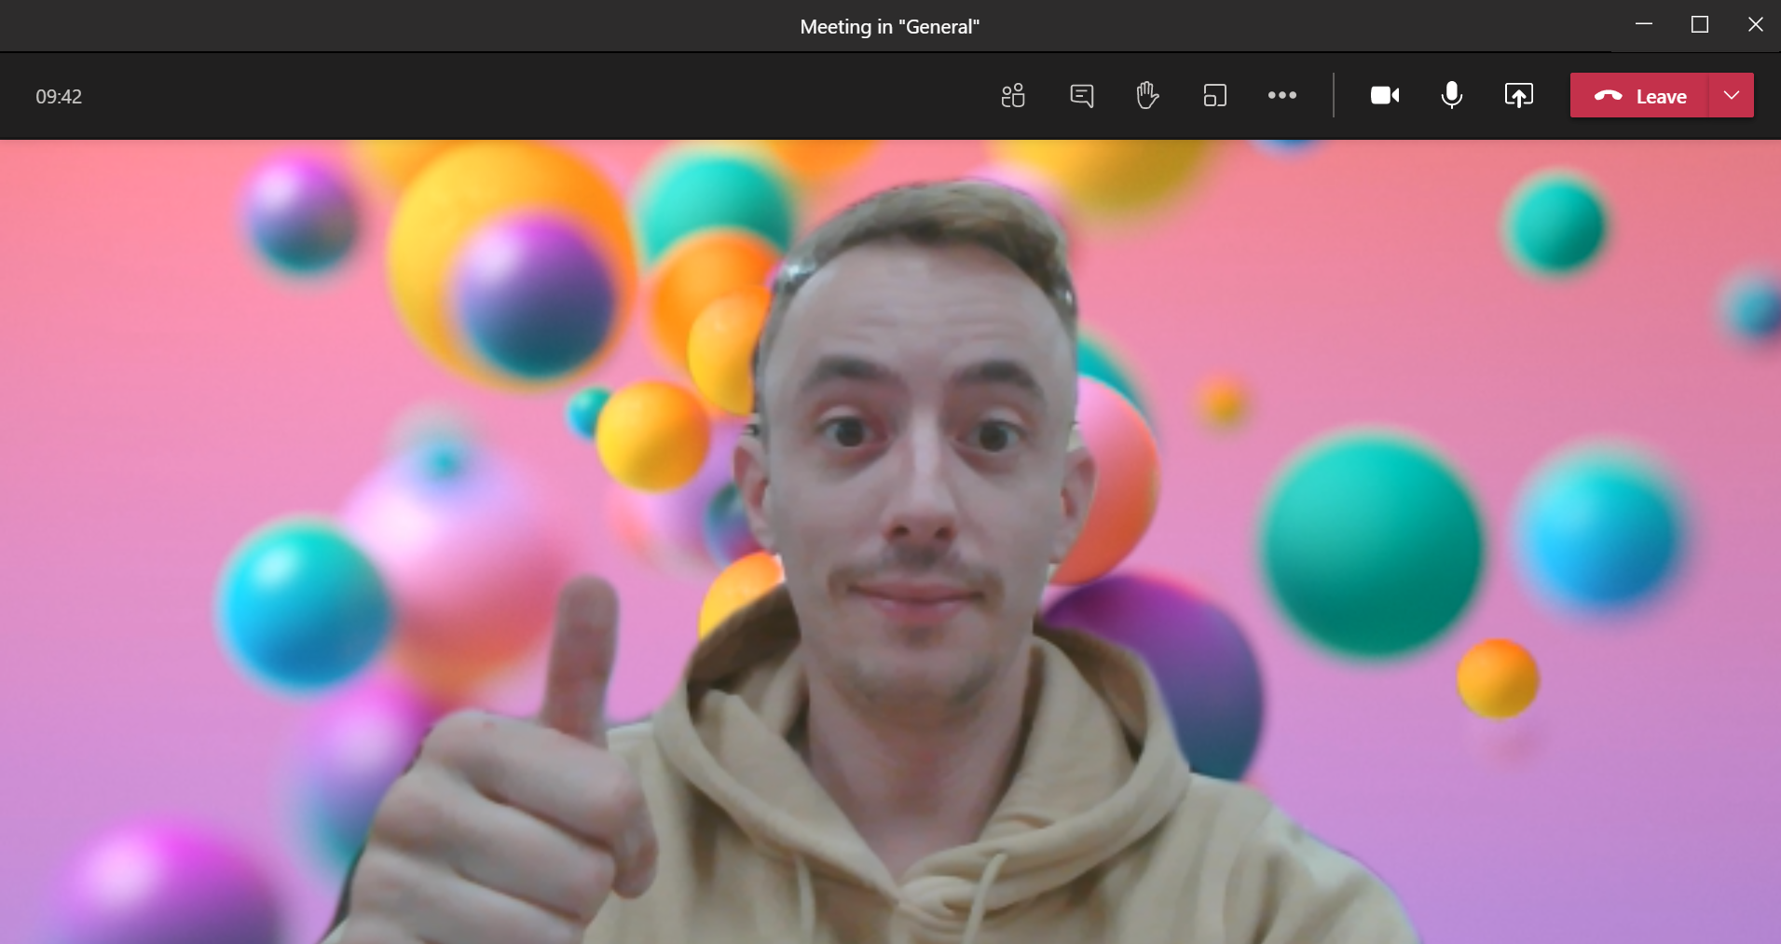The height and width of the screenshot is (944, 1781).
Task: Show the meeting chat conversation
Action: pyautogui.click(x=1081, y=96)
